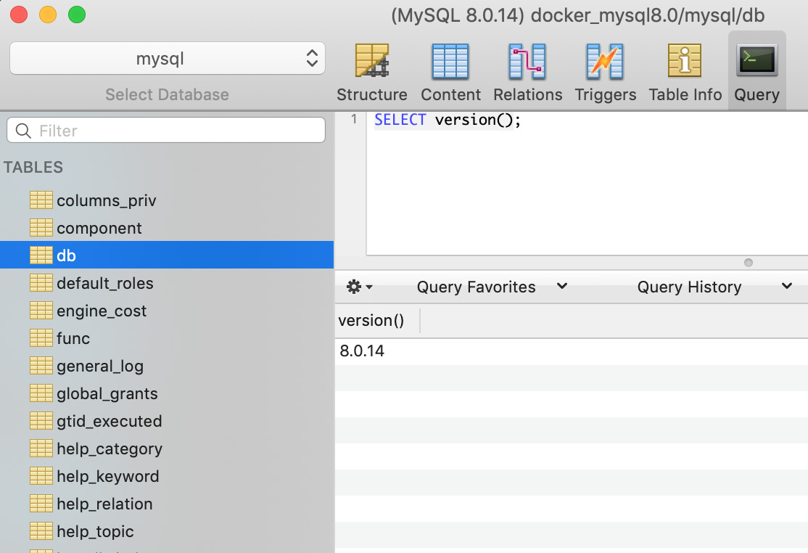Open the Structure view for the db table
808x553 pixels.
click(x=372, y=70)
